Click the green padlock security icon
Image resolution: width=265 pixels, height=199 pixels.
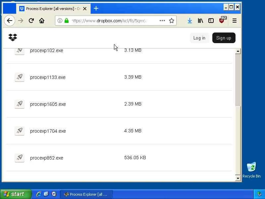point(67,21)
